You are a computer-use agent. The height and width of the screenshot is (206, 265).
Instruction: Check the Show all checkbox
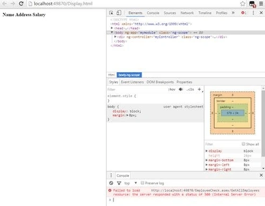(243, 144)
